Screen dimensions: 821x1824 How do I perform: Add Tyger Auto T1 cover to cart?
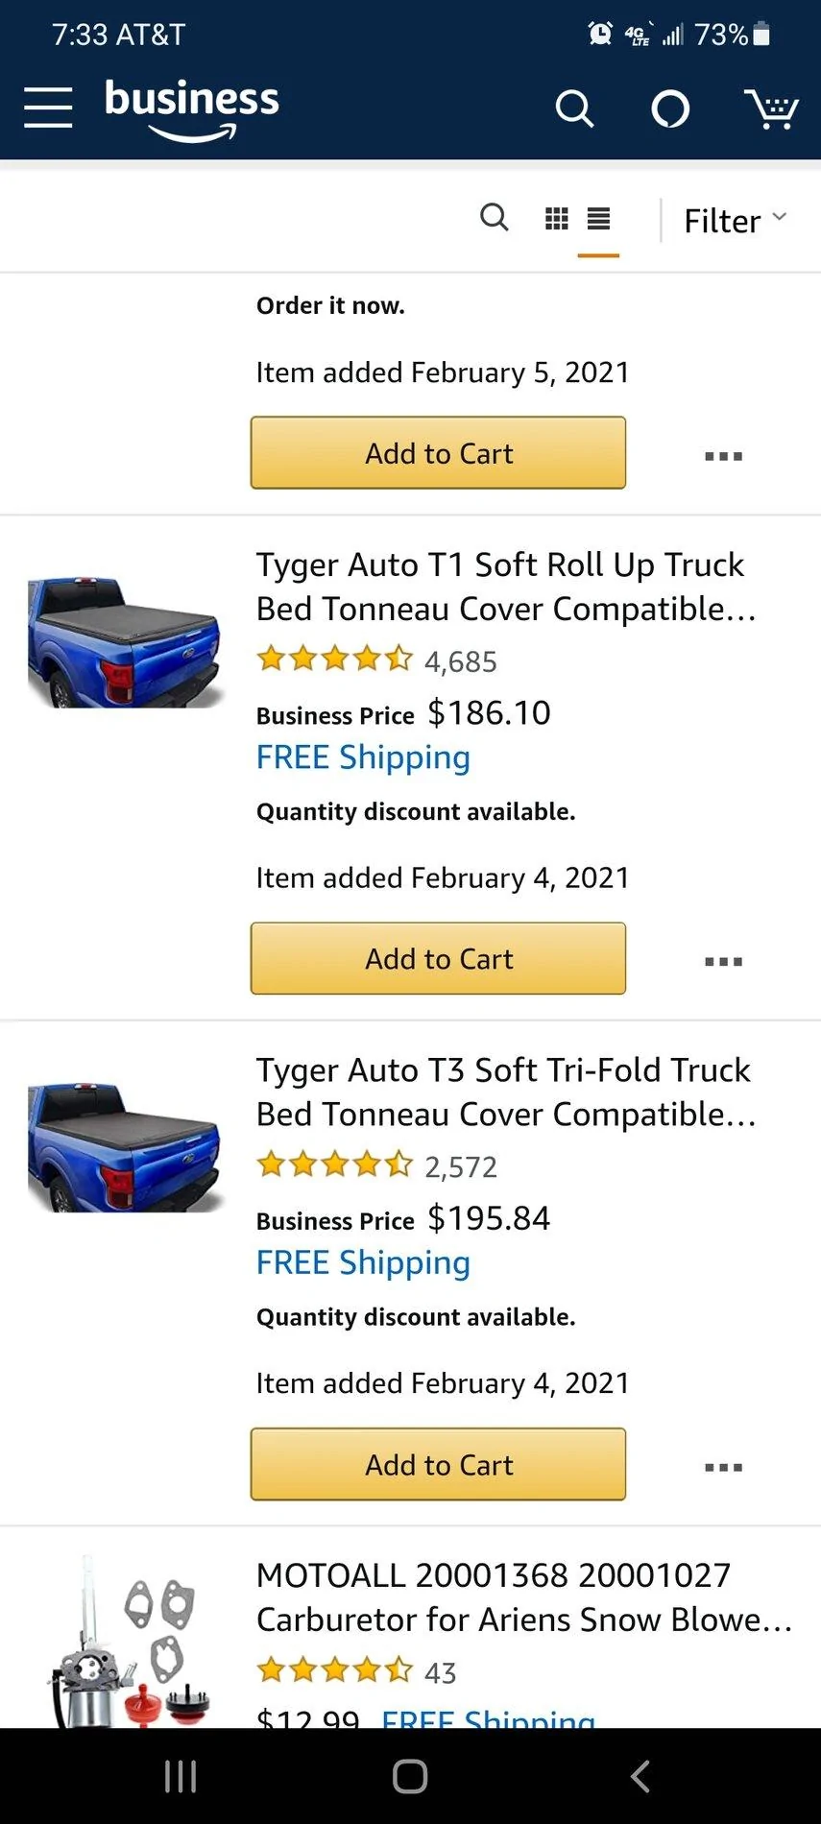point(438,959)
